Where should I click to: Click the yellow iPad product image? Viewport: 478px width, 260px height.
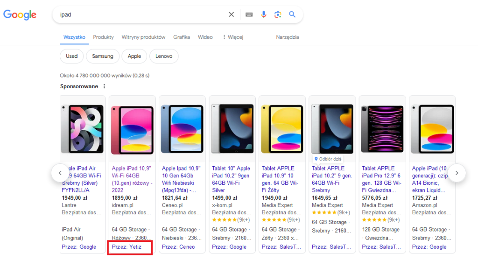[x=282, y=129]
